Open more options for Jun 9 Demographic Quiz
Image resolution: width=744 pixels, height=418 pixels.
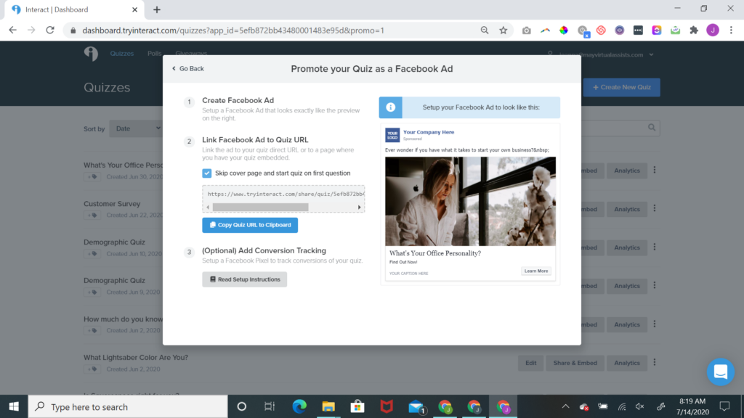point(655,285)
